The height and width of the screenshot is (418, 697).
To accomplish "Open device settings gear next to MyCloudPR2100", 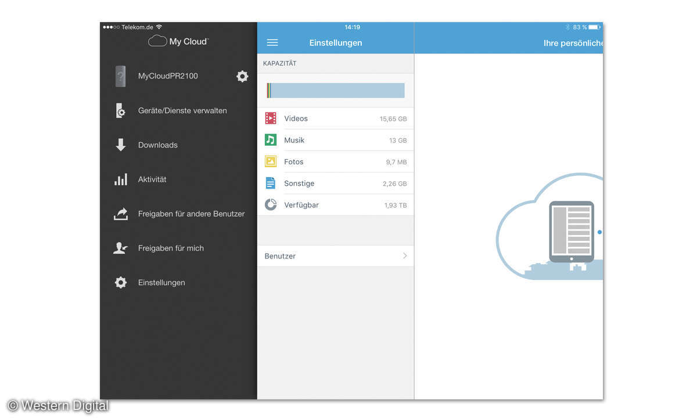I will click(242, 76).
